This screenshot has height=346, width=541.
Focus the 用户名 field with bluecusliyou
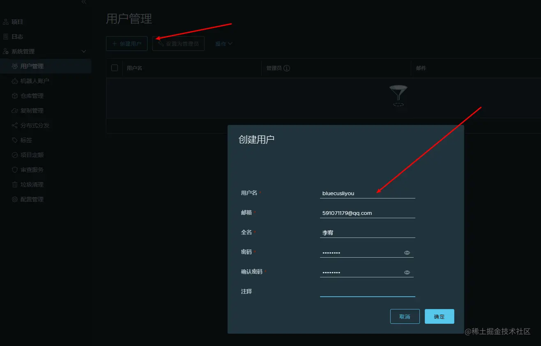[368, 193]
